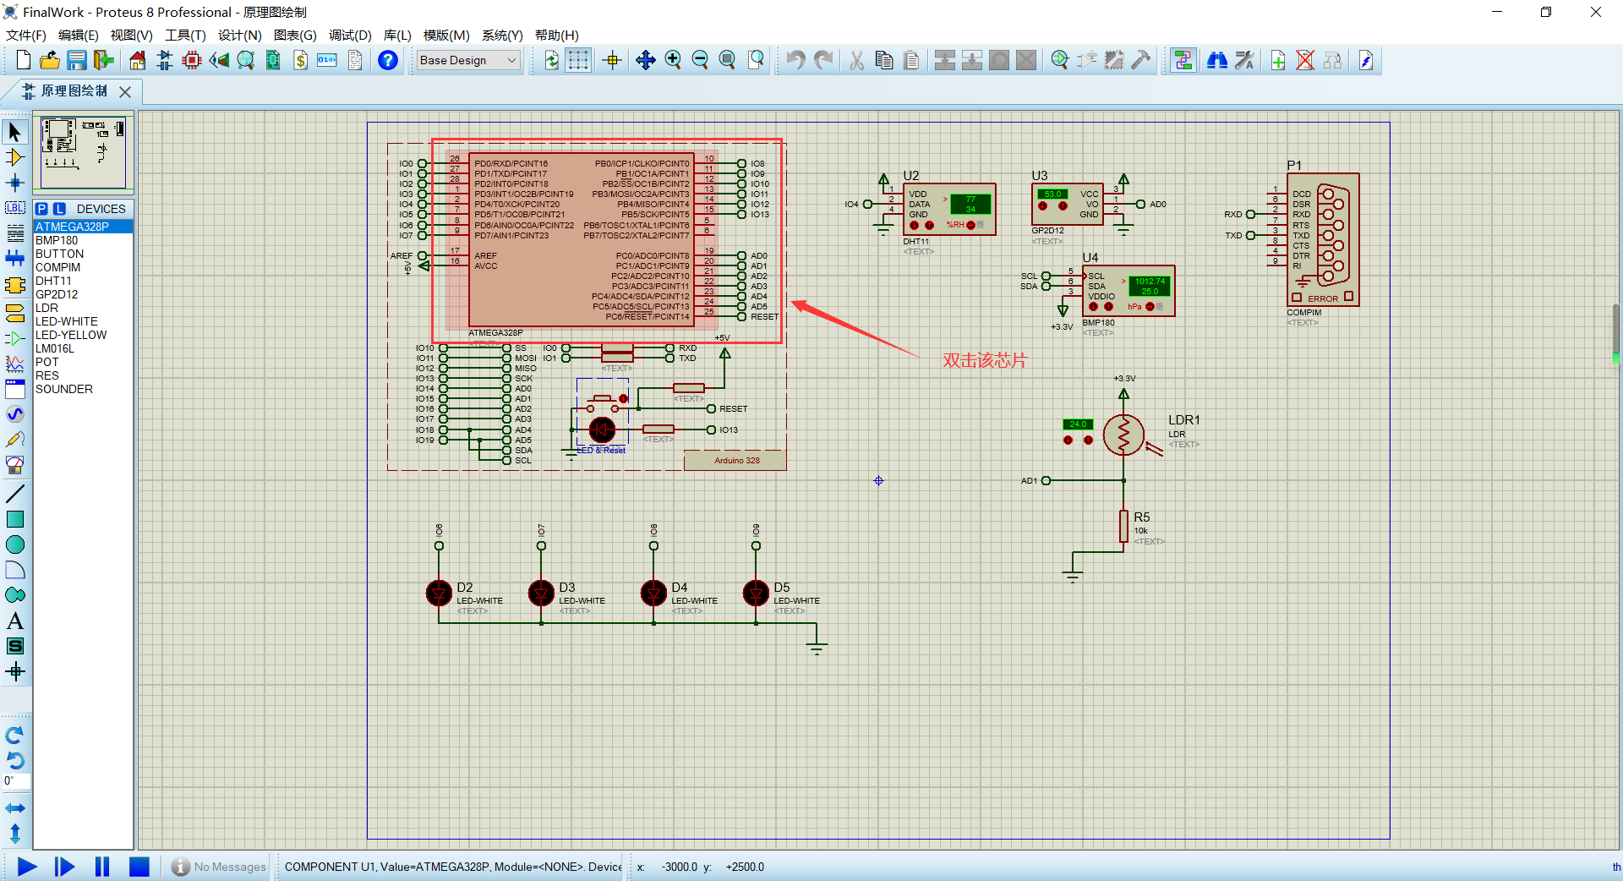Pause the simulation
Screen dimensions: 1623x881
(102, 867)
